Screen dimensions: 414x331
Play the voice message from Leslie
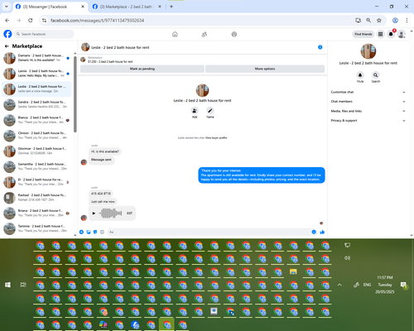pyautogui.click(x=94, y=213)
